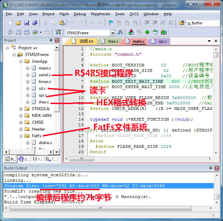Expand the STM32Lib folder
Screen dimensions: 223x221
point(21,109)
